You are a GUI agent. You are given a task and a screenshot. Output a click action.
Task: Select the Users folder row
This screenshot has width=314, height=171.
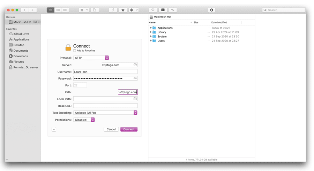201,40
